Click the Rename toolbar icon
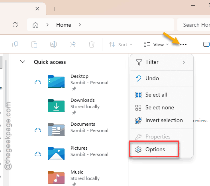 tap(53, 44)
